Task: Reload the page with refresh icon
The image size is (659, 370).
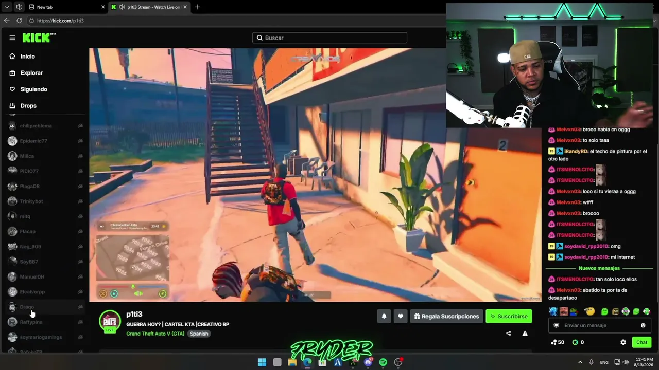Action: [19, 21]
